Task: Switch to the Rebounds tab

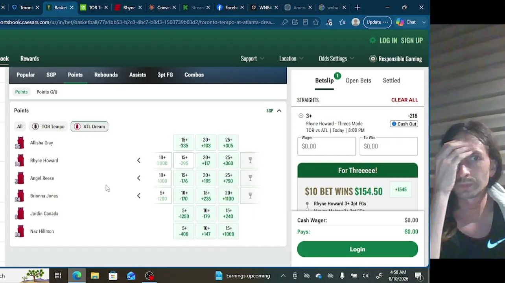Action: (106, 75)
